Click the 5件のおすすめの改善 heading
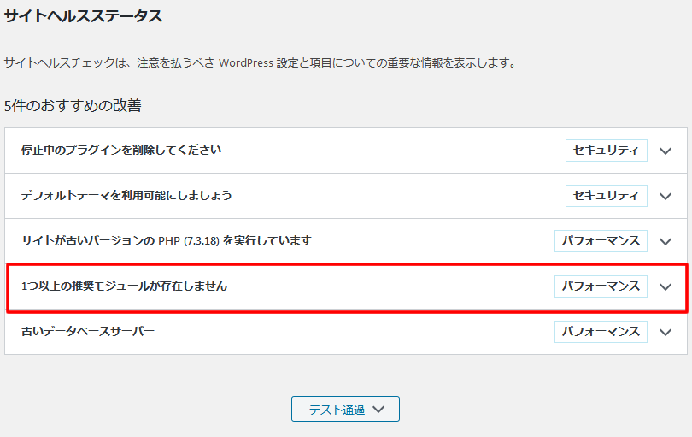The width and height of the screenshot is (692, 437). [x=73, y=105]
